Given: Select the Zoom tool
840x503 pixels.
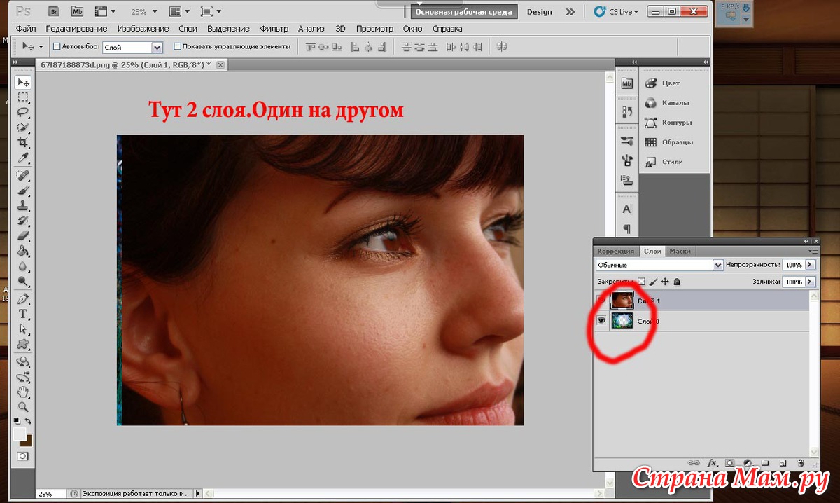Looking at the screenshot, I should (x=23, y=406).
